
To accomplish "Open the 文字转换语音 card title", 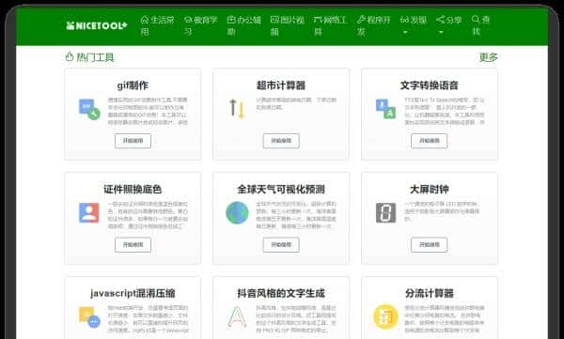I will click(430, 85).
